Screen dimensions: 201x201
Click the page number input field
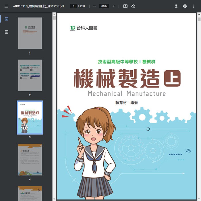[x=74, y=6]
